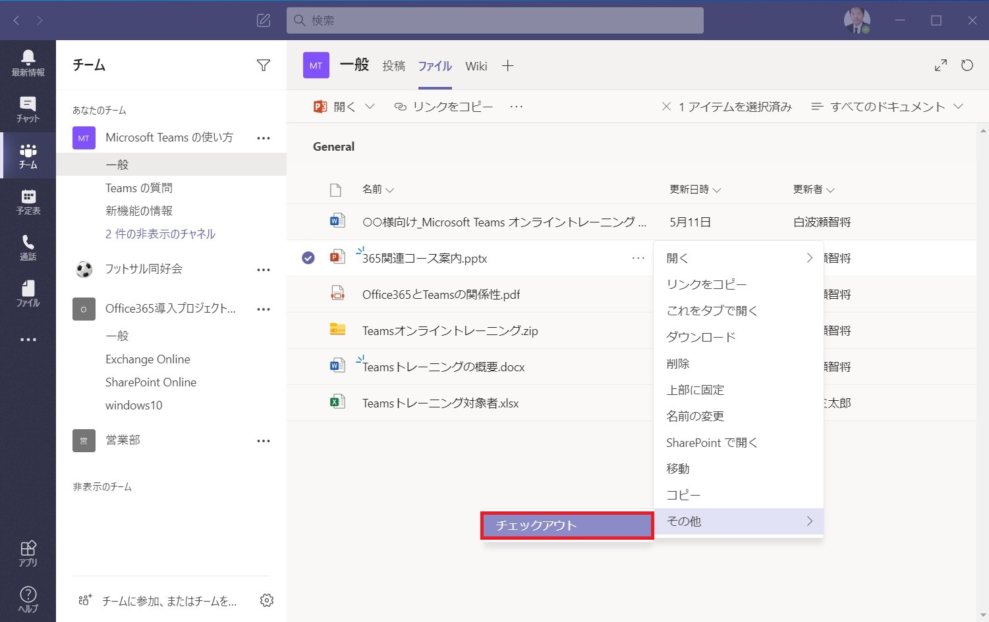The height and width of the screenshot is (622, 989).
Task: Add a new tab with the plus icon
Action: click(x=507, y=66)
